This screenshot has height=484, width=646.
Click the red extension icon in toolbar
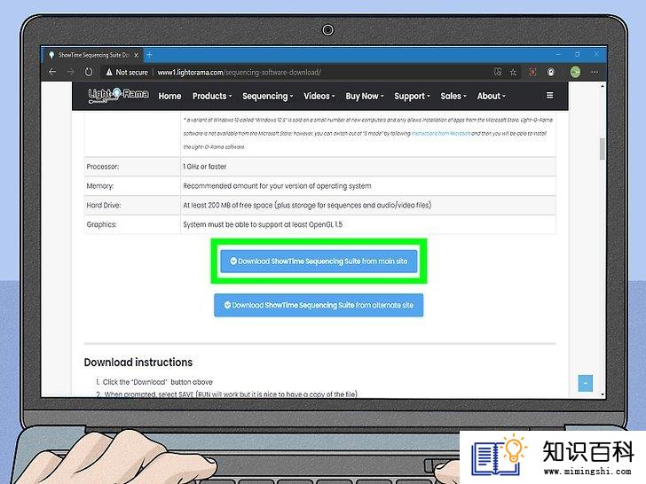tap(532, 72)
